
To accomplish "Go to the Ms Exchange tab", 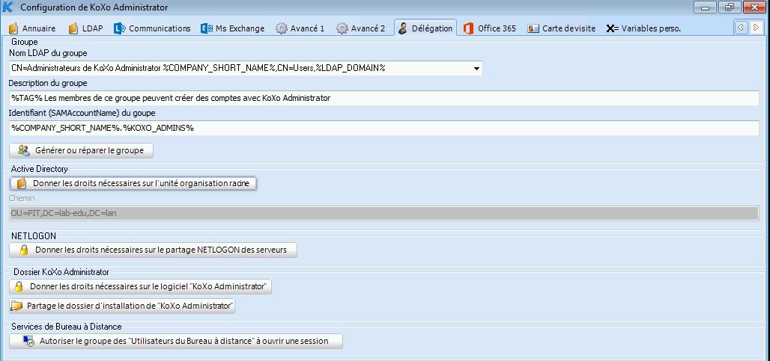I will coord(233,28).
